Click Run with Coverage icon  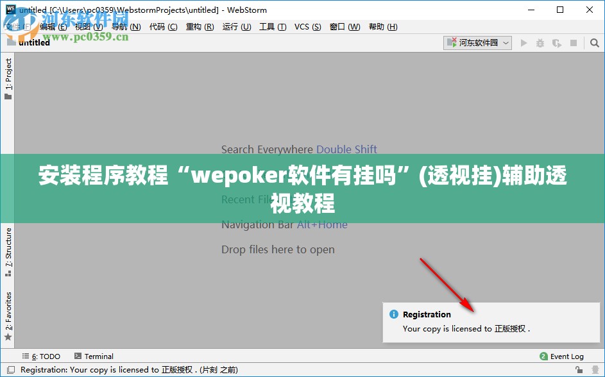557,43
